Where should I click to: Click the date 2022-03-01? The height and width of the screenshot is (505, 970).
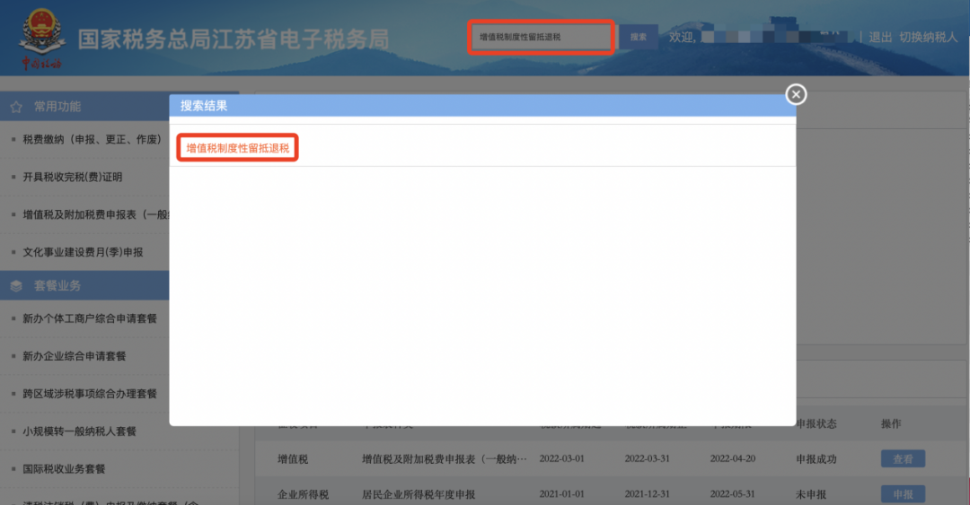(x=561, y=458)
